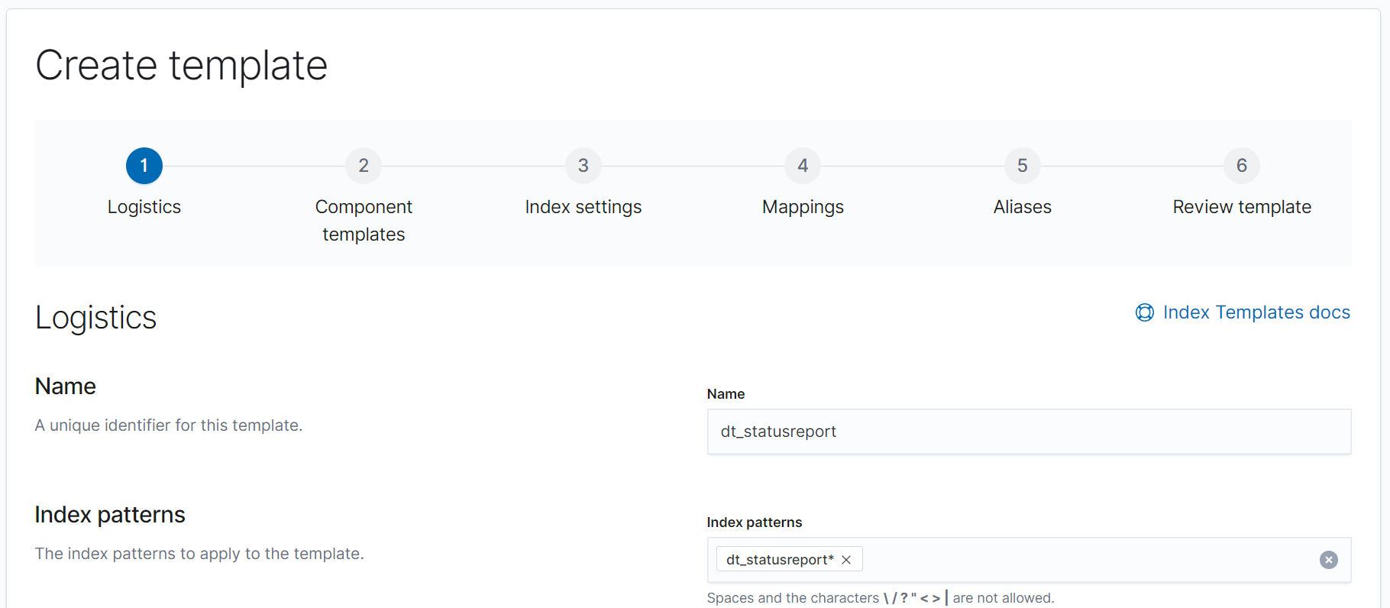Click the step 1 number circle
Image resolution: width=1390 pixels, height=608 pixels.
pyautogui.click(x=144, y=166)
